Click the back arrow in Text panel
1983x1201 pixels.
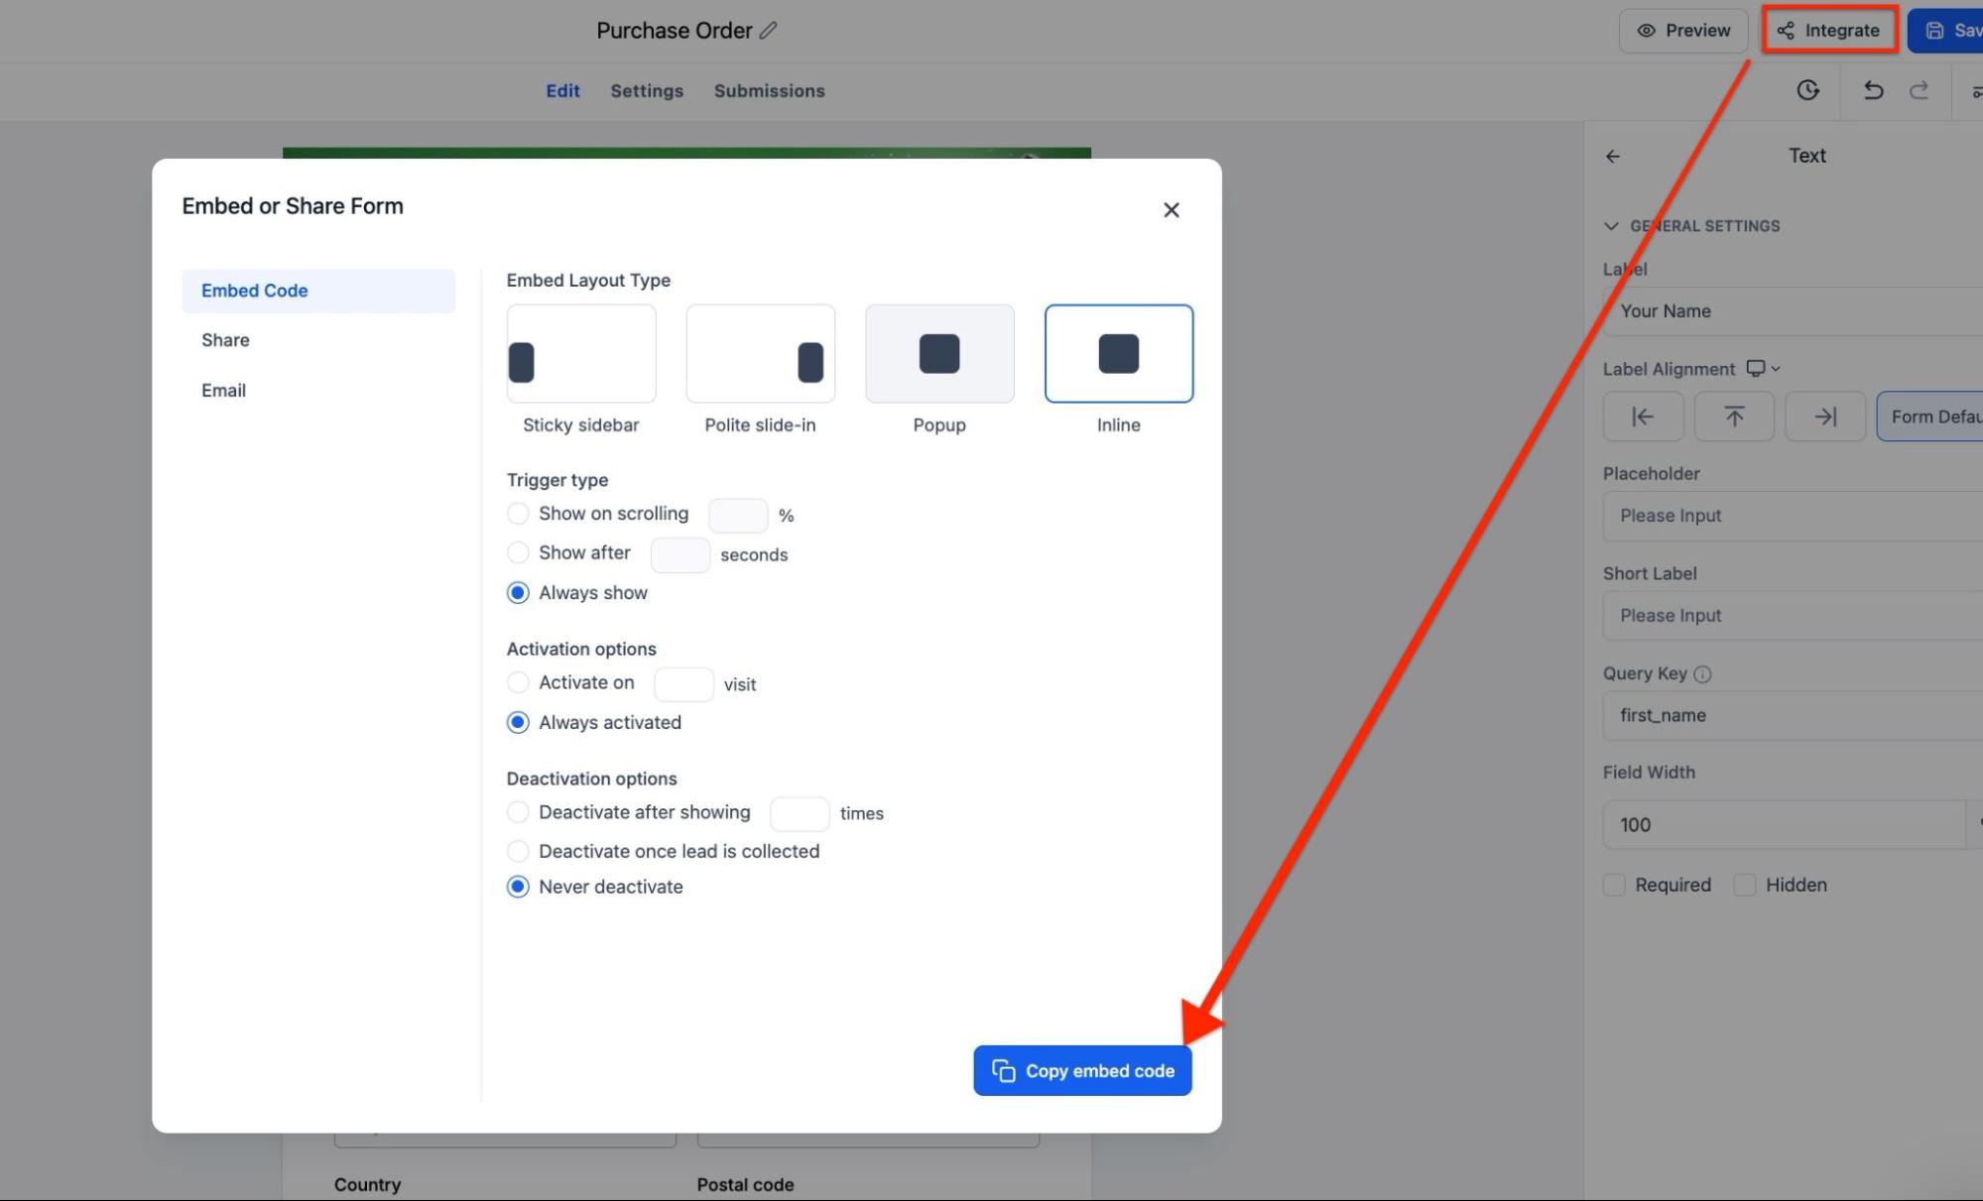(1613, 156)
